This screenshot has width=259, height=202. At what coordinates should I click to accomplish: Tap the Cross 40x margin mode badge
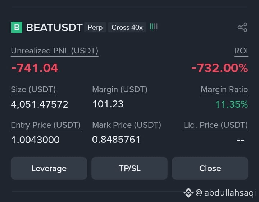(x=127, y=27)
